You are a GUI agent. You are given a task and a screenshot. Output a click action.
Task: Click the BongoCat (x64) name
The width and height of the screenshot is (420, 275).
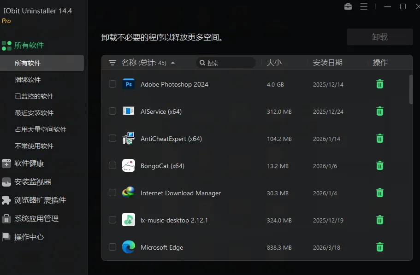click(163, 166)
